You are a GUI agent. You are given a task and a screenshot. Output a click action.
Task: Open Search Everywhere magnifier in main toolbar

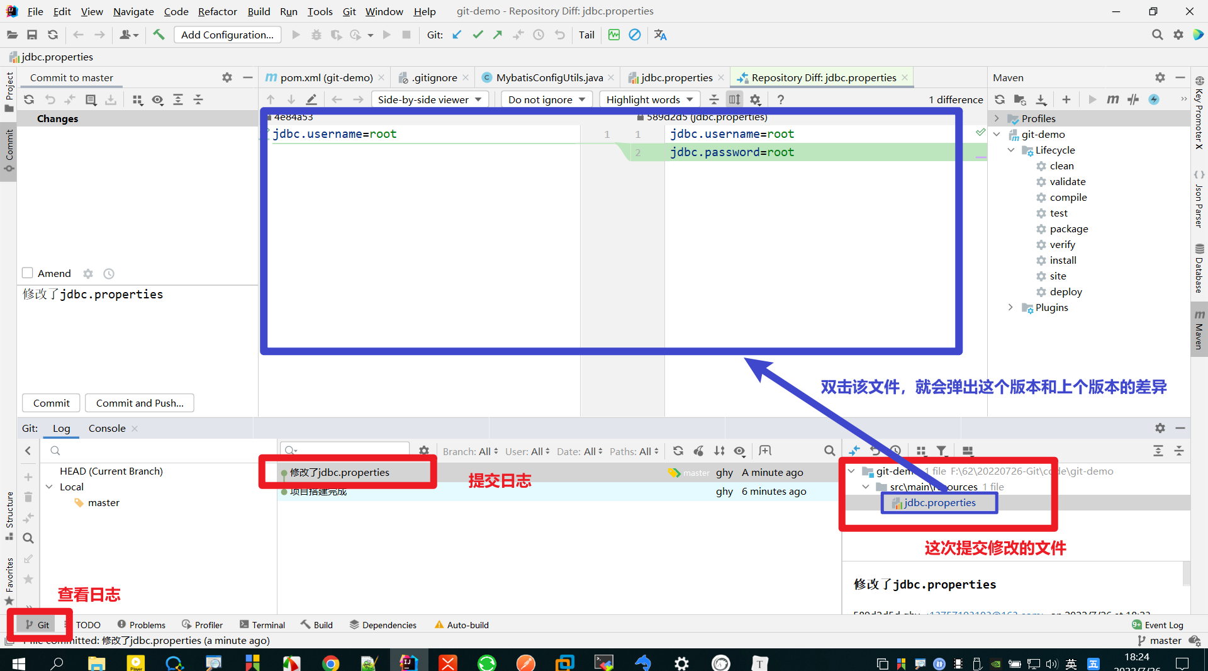(x=1157, y=35)
